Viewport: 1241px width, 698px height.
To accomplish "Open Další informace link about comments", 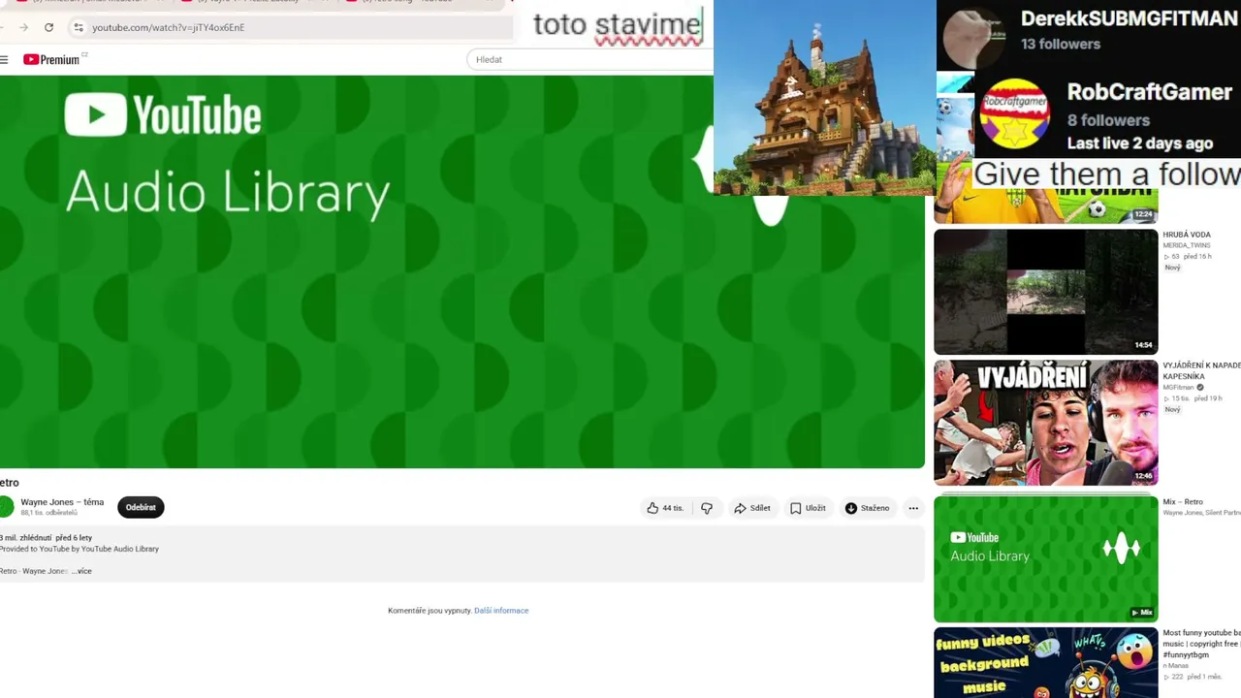I will 501,611.
